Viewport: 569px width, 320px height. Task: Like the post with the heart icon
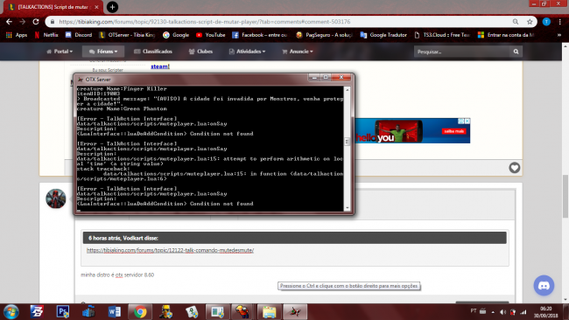[514, 168]
